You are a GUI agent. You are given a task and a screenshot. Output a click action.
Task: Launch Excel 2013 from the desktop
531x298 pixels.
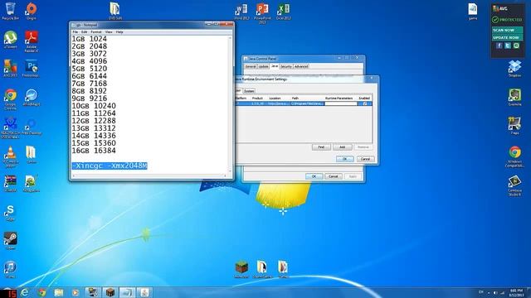click(x=283, y=12)
